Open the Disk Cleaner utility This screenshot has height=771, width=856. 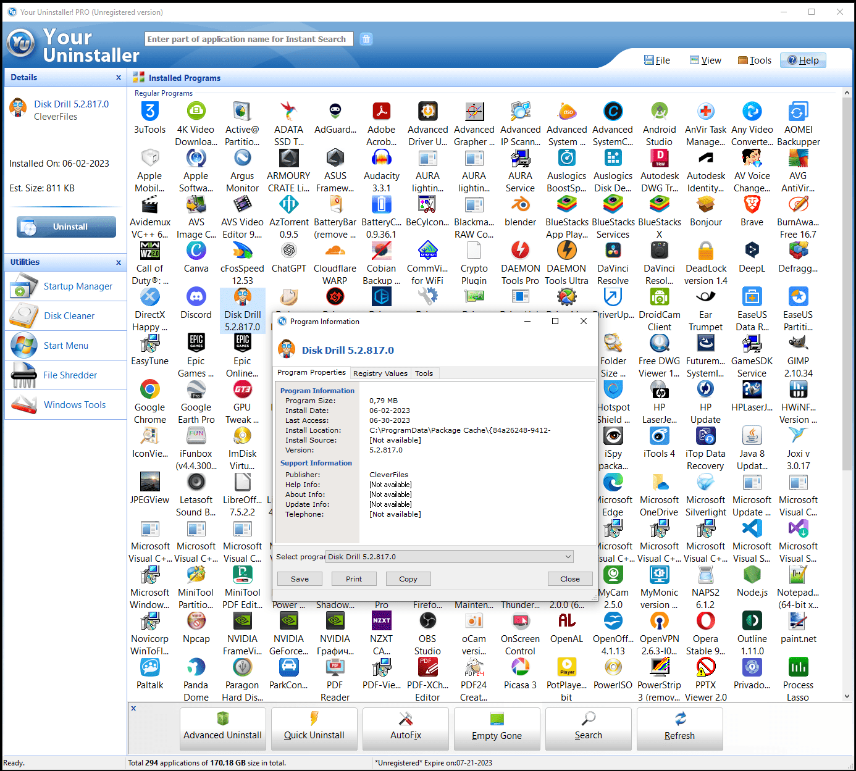[x=65, y=316]
